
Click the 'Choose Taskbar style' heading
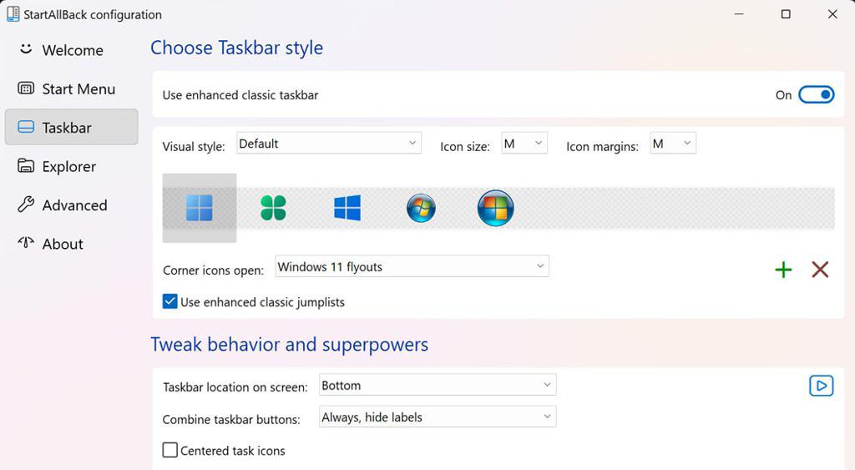click(x=236, y=48)
